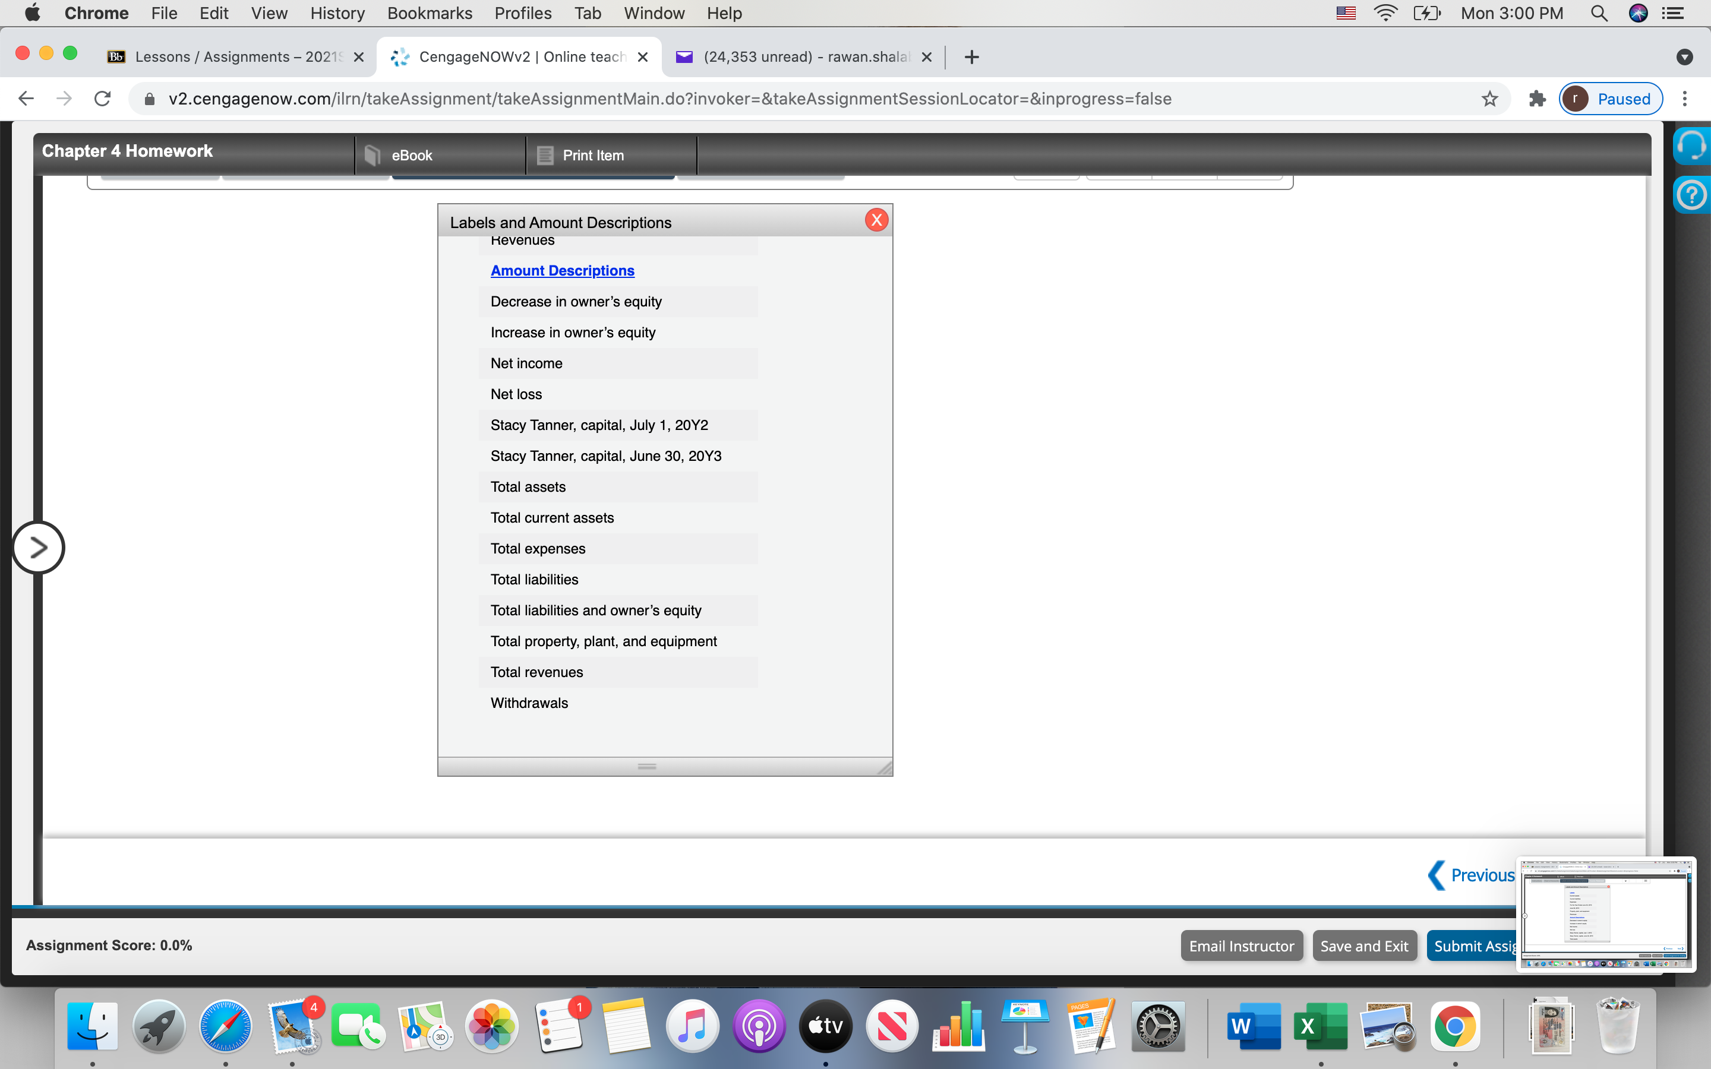1711x1069 pixels.
Task: Expand the side panel arrow circle
Action: click(38, 547)
